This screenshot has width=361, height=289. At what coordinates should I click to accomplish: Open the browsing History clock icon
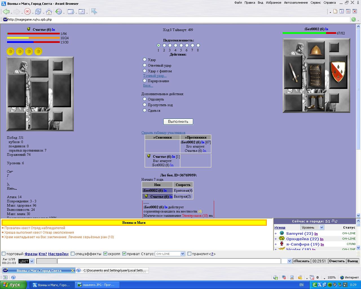coord(58,12)
